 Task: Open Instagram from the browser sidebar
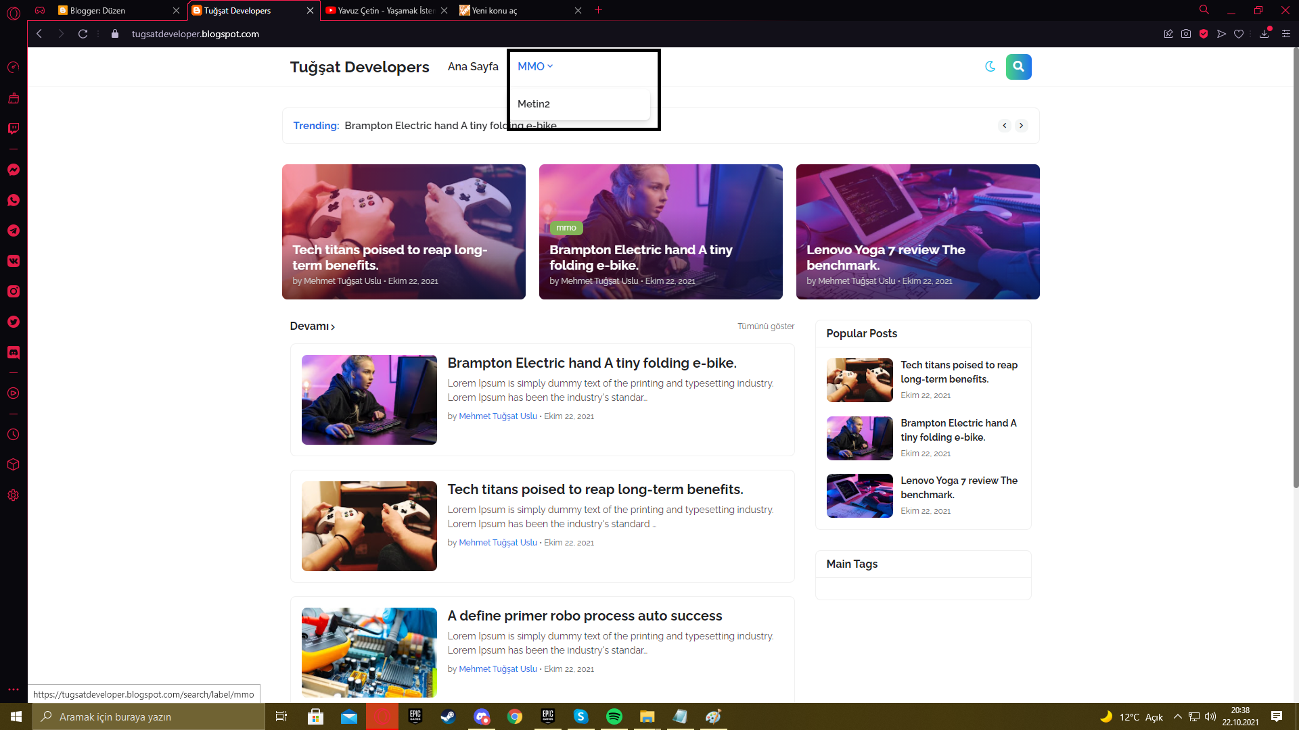pos(14,291)
